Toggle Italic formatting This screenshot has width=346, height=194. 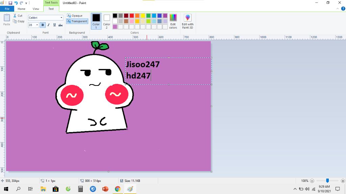(49, 25)
